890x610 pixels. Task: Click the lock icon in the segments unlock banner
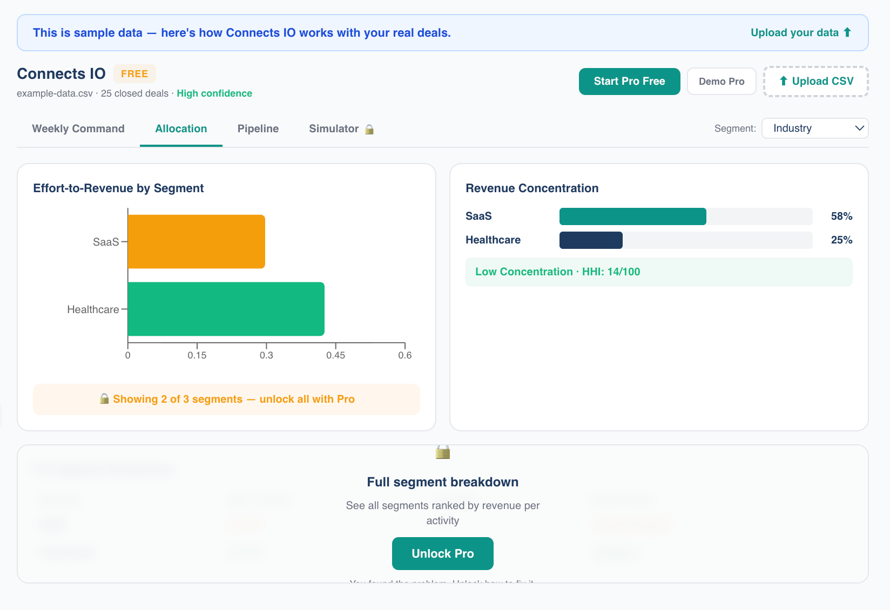pyautogui.click(x=104, y=399)
